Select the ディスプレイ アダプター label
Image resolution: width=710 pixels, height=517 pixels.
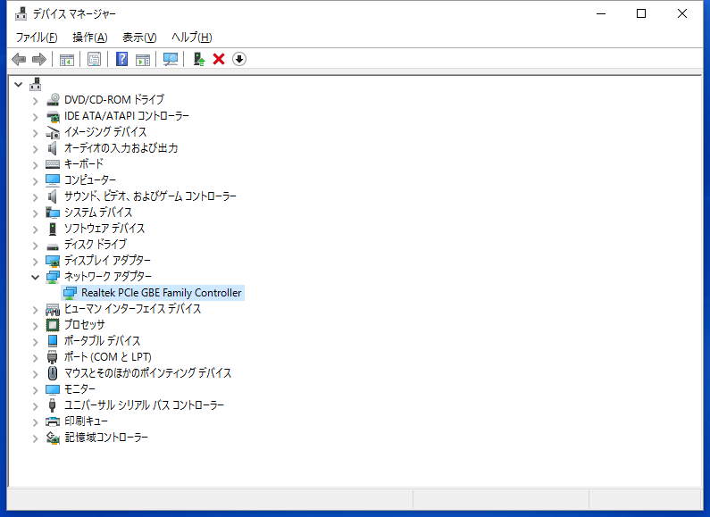coord(107,261)
